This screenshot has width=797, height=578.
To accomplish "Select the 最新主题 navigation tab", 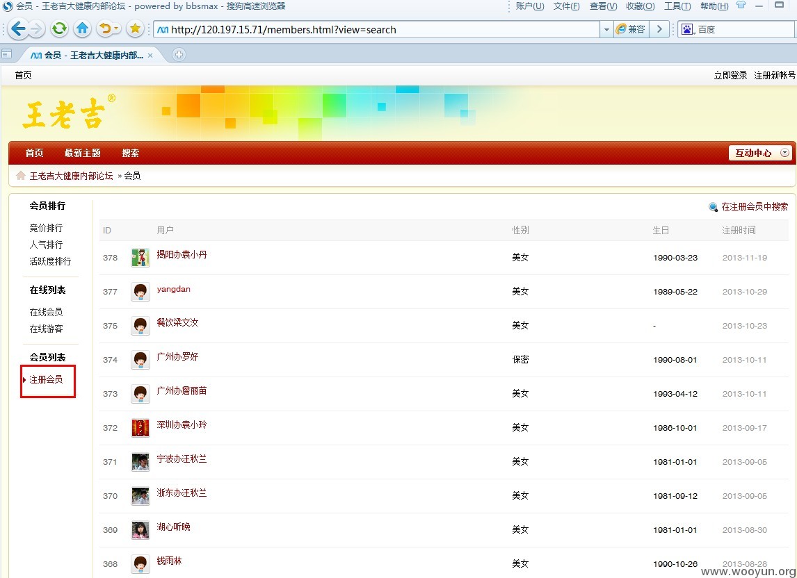I will [x=82, y=153].
